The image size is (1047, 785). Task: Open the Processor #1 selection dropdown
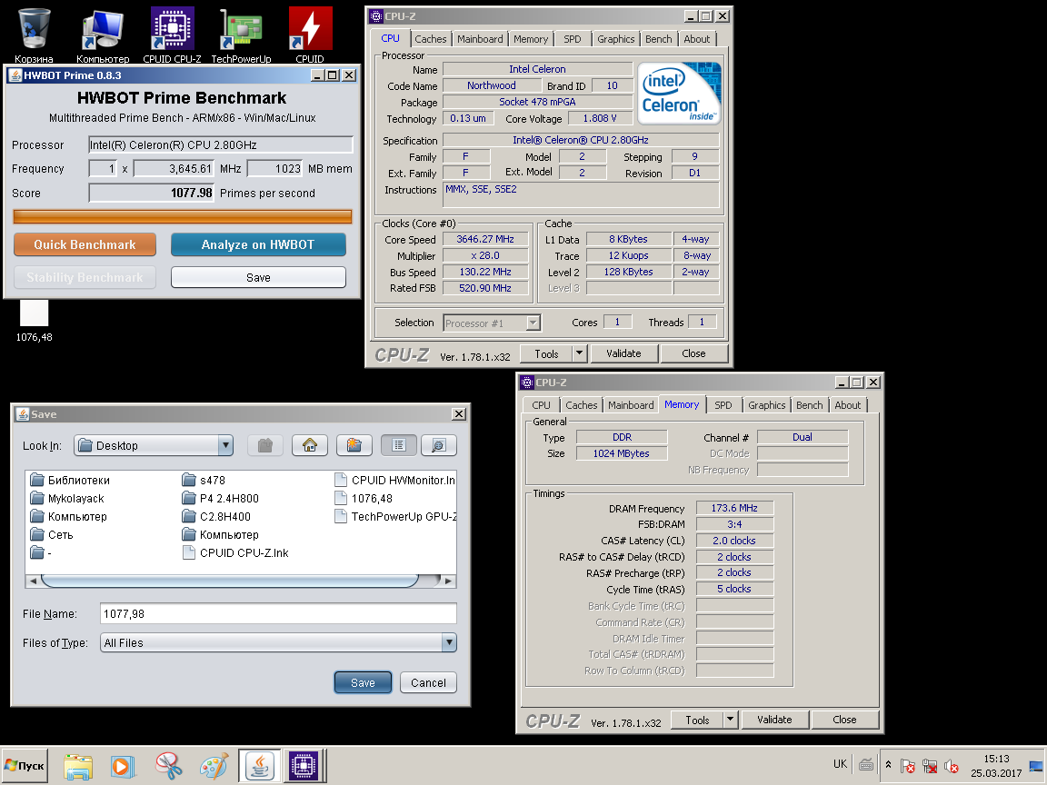(533, 323)
